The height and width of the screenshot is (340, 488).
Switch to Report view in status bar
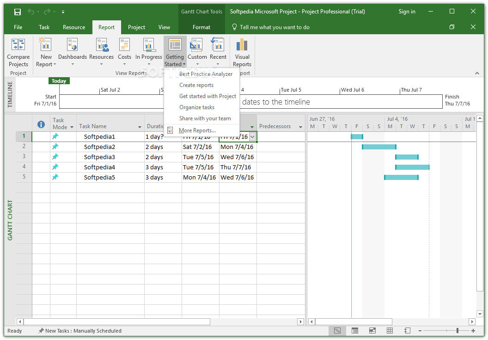[x=408, y=331]
